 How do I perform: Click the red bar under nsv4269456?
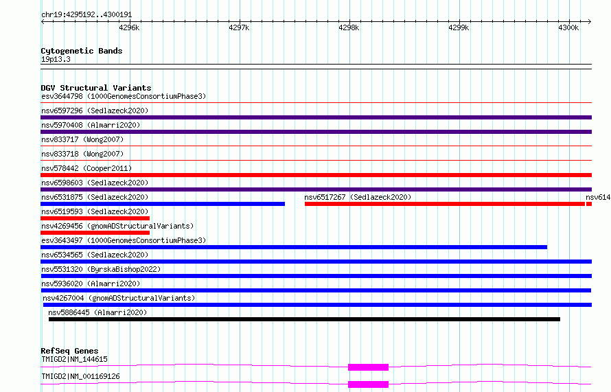[x=95, y=233]
